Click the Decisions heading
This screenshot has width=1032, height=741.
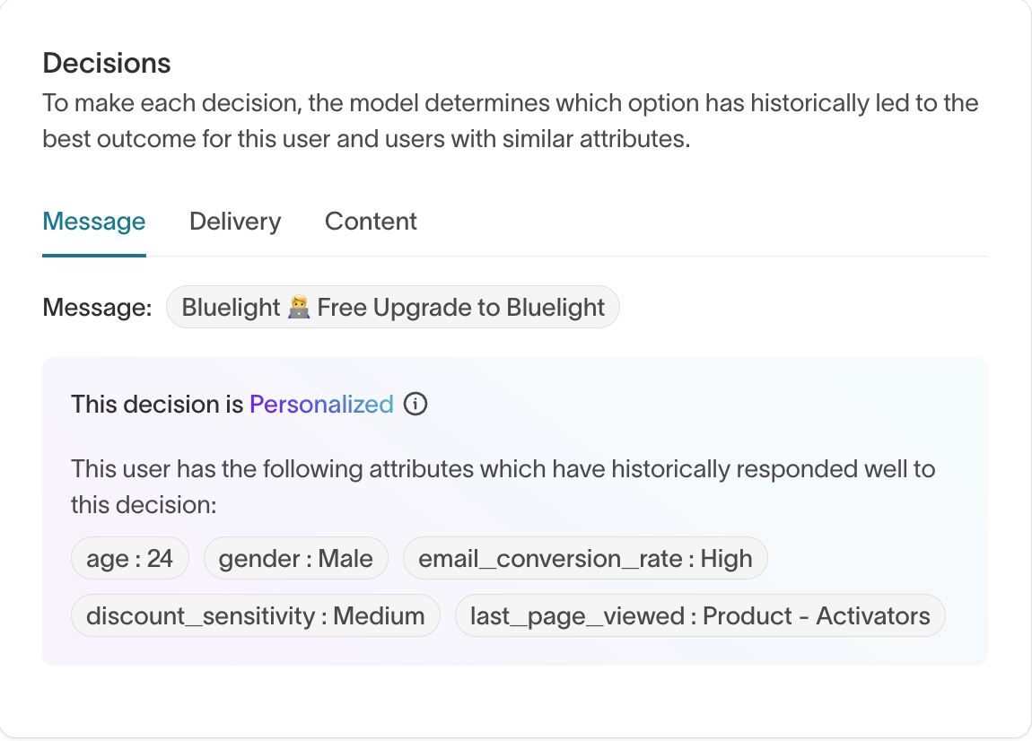(107, 63)
